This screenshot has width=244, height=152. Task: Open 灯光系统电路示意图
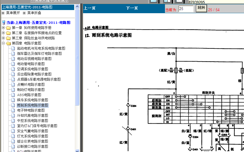click(x=33, y=136)
